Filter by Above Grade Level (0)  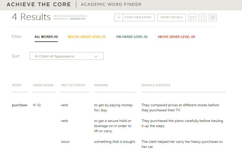coord(176,37)
